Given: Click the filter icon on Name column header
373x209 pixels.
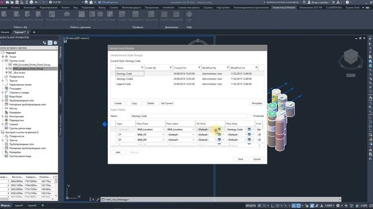Looking at the screenshot, I should [x=142, y=68].
